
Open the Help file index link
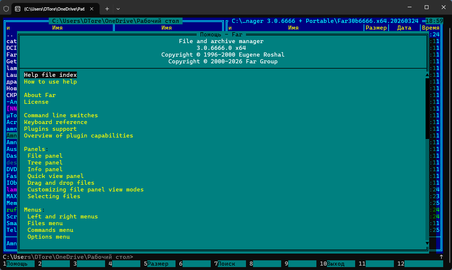click(50, 75)
